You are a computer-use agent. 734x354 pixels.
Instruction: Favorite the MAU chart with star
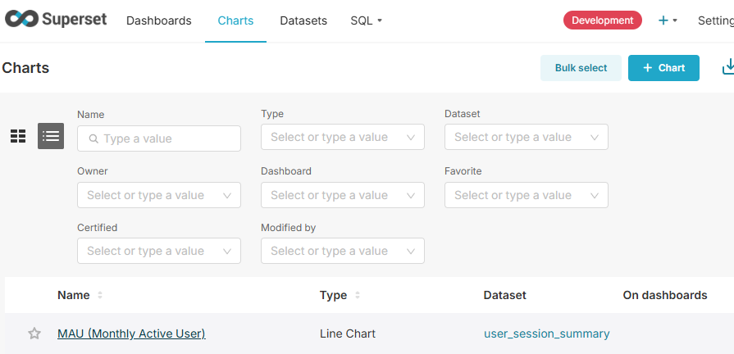pos(34,334)
